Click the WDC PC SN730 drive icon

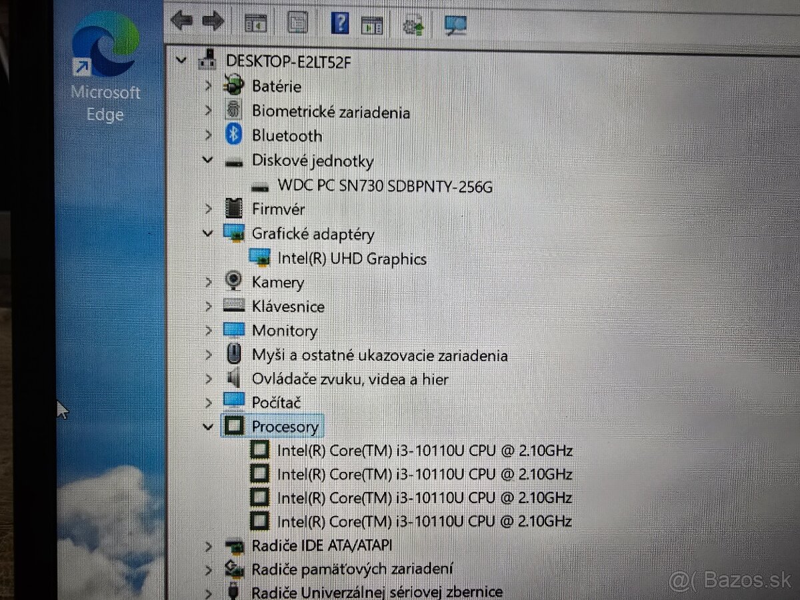pos(261,187)
